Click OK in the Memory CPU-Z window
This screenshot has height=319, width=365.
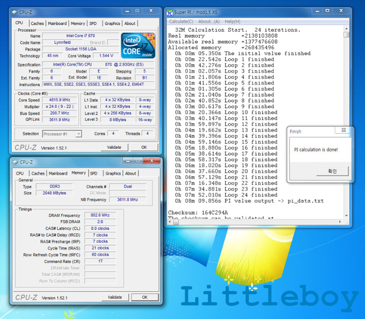coord(145,297)
